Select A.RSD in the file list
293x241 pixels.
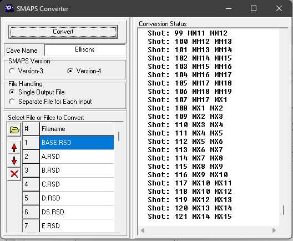point(77,157)
